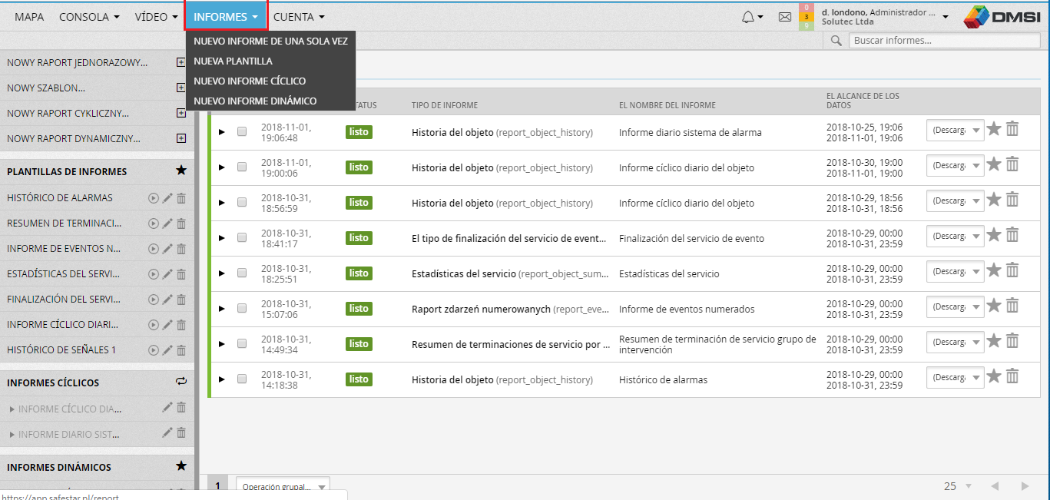1050x500 pixels.
Task: Run the Resumen de Terminaci... template
Action: pos(154,224)
